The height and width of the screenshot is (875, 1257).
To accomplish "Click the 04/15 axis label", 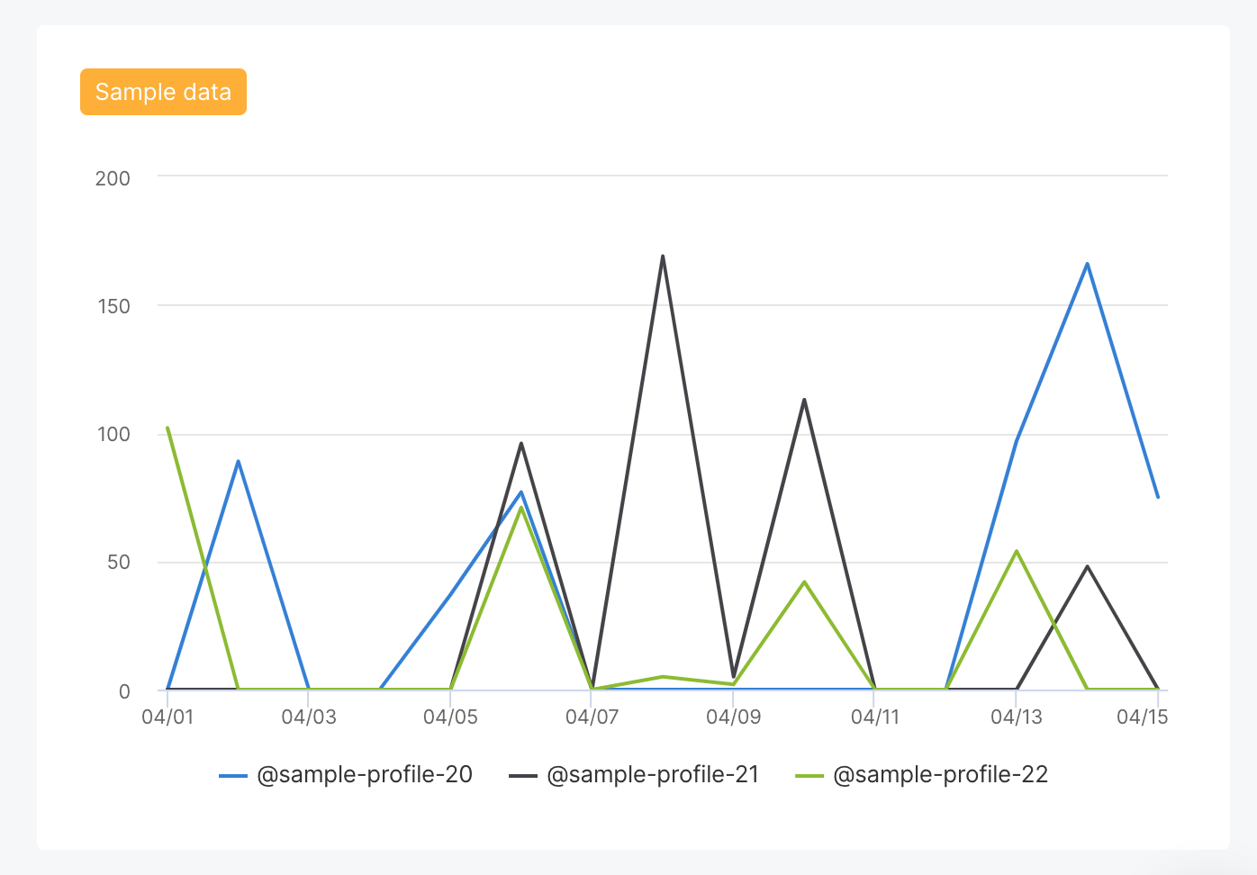I will (1144, 717).
